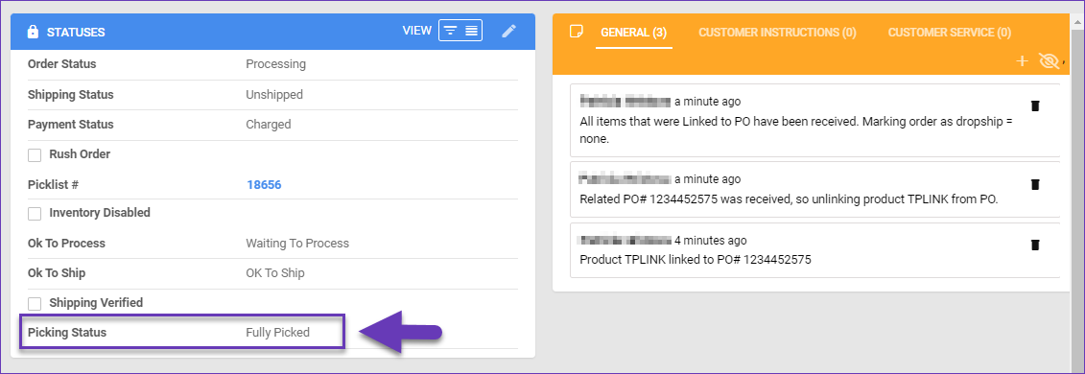
Task: Click the Ok To Process label
Action: (x=66, y=244)
